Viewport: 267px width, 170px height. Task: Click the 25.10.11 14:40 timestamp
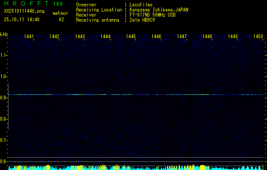coord(22,20)
